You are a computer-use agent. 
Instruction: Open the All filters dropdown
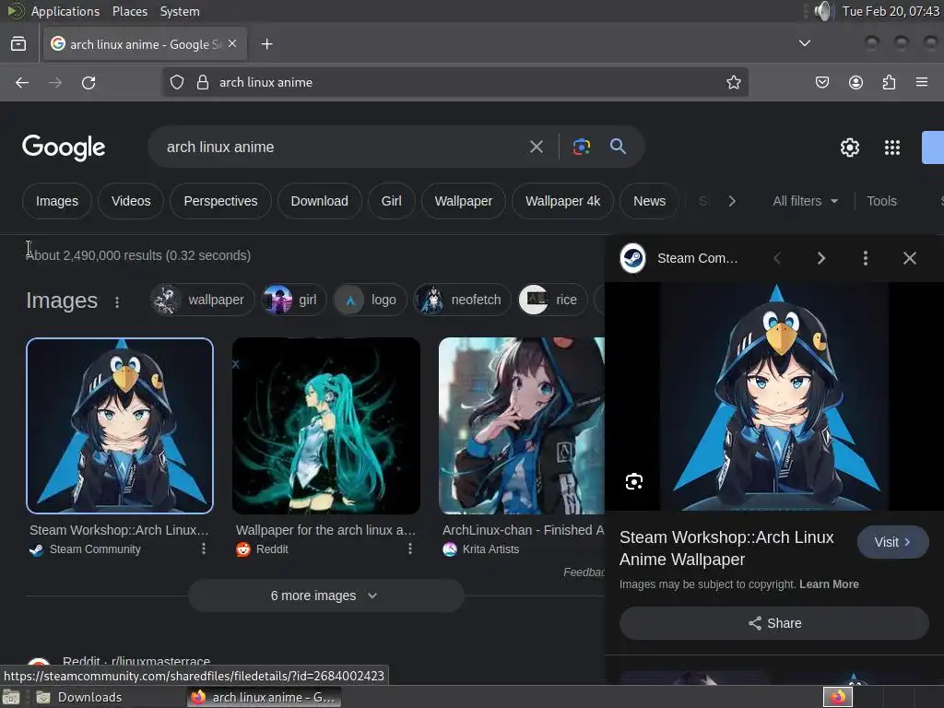(x=805, y=201)
